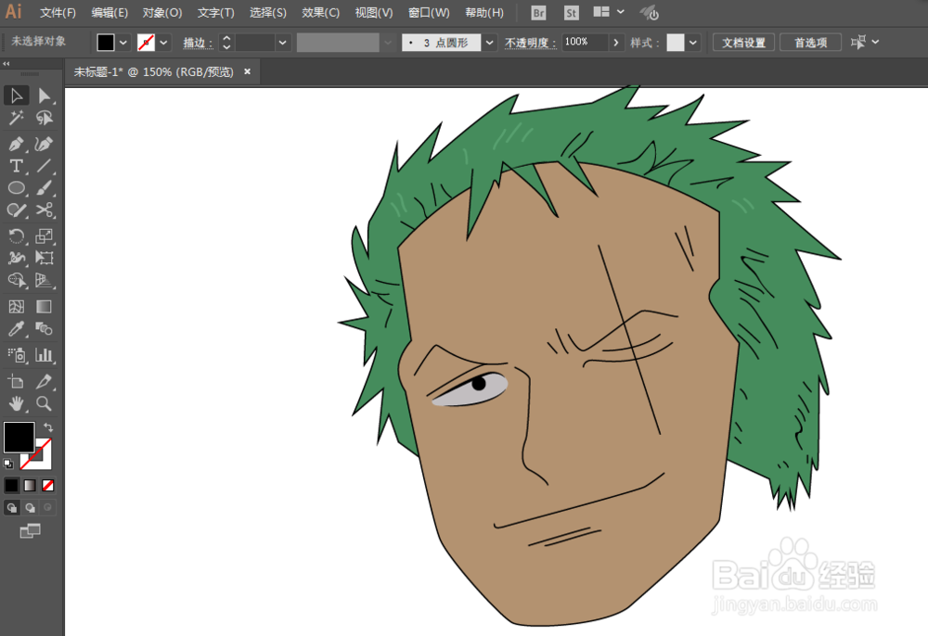The image size is (928, 636).
Task: Select the Eyedropper tool
Action: point(15,329)
